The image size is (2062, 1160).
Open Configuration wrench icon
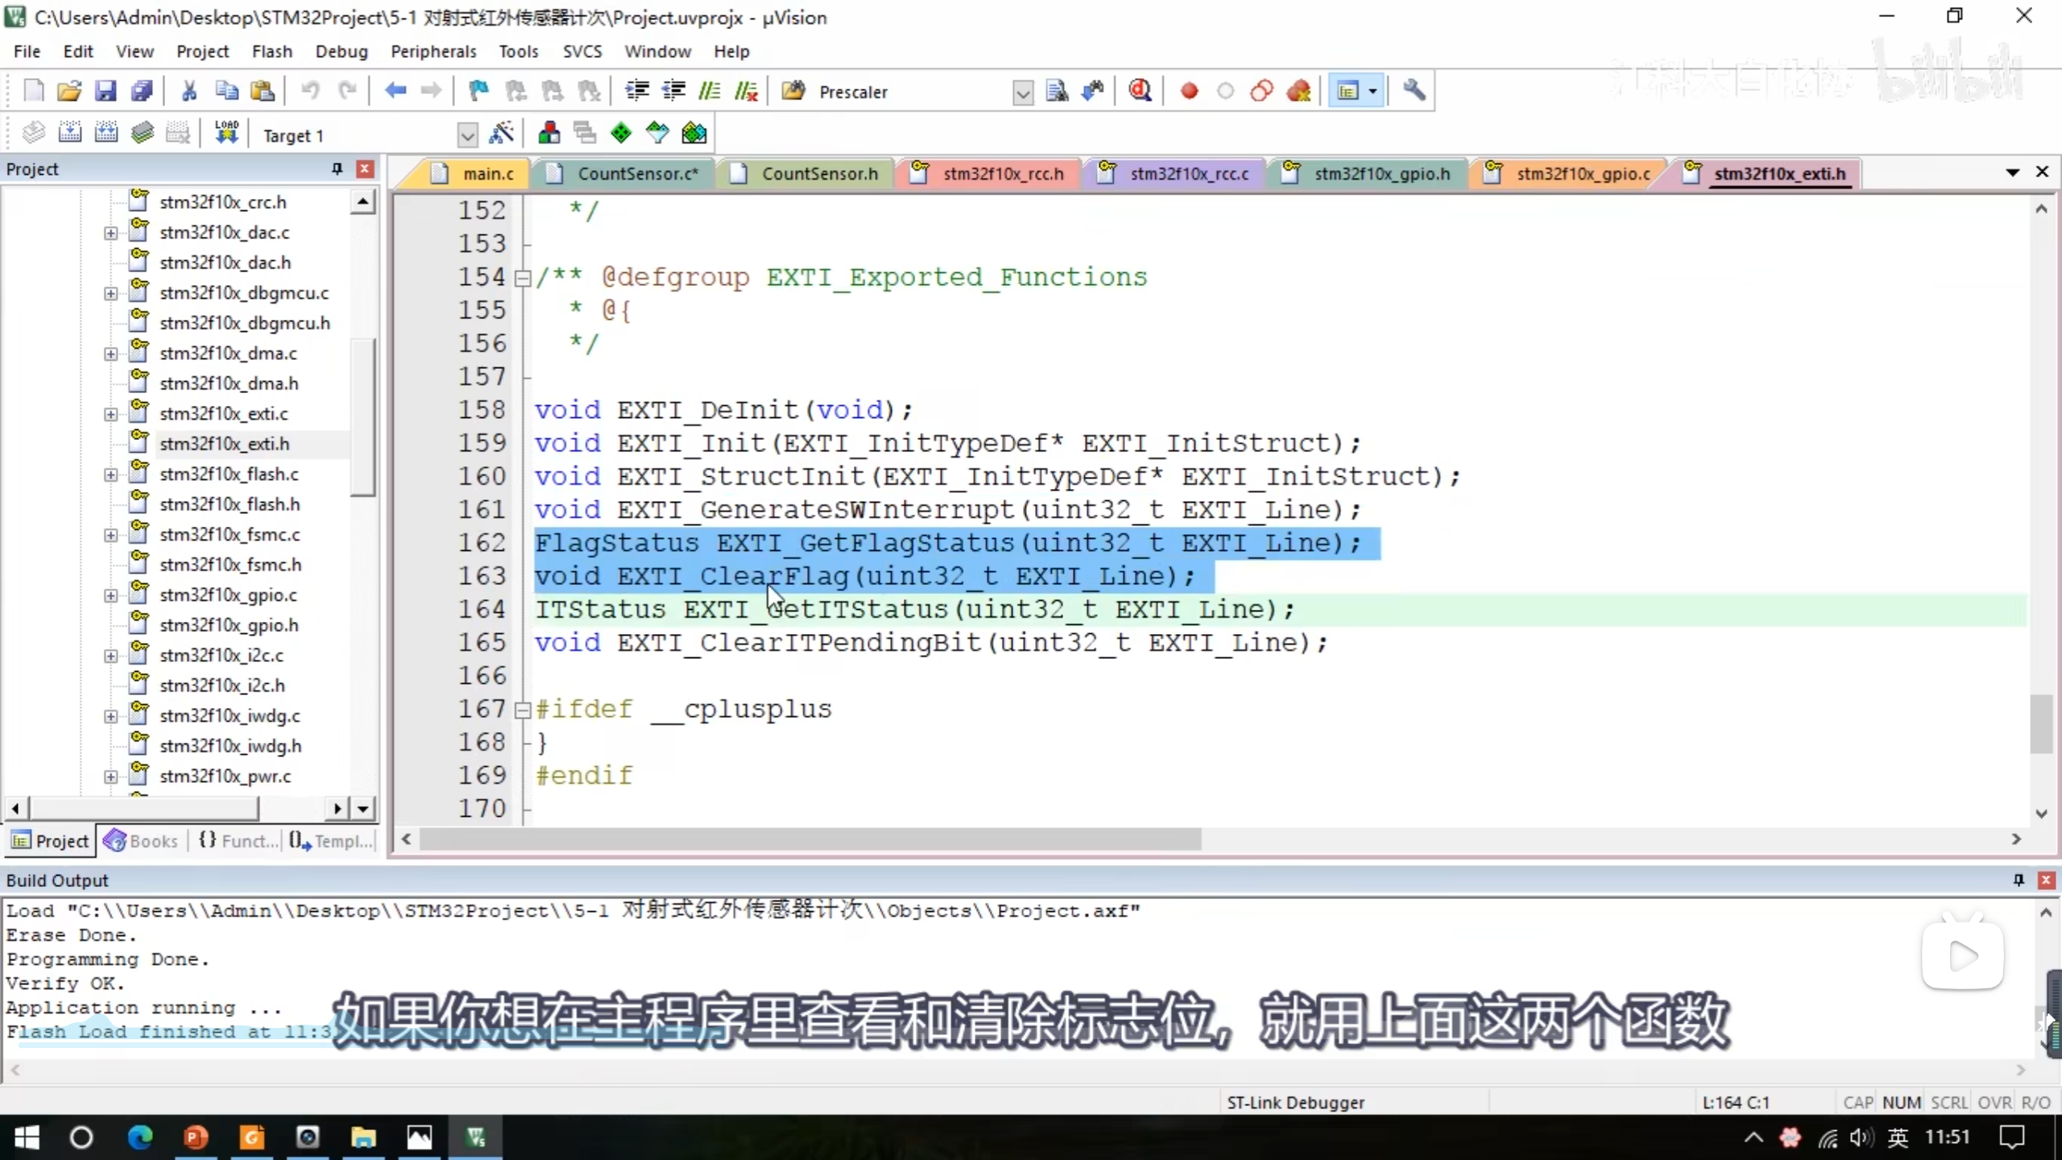point(1414,91)
